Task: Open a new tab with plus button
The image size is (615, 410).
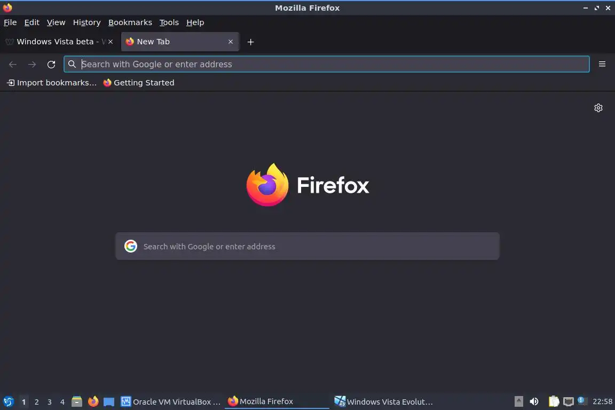Action: coord(250,42)
